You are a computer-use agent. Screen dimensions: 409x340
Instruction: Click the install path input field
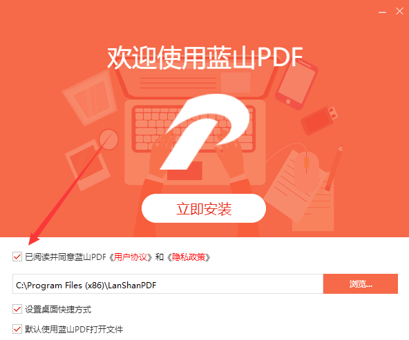168,283
